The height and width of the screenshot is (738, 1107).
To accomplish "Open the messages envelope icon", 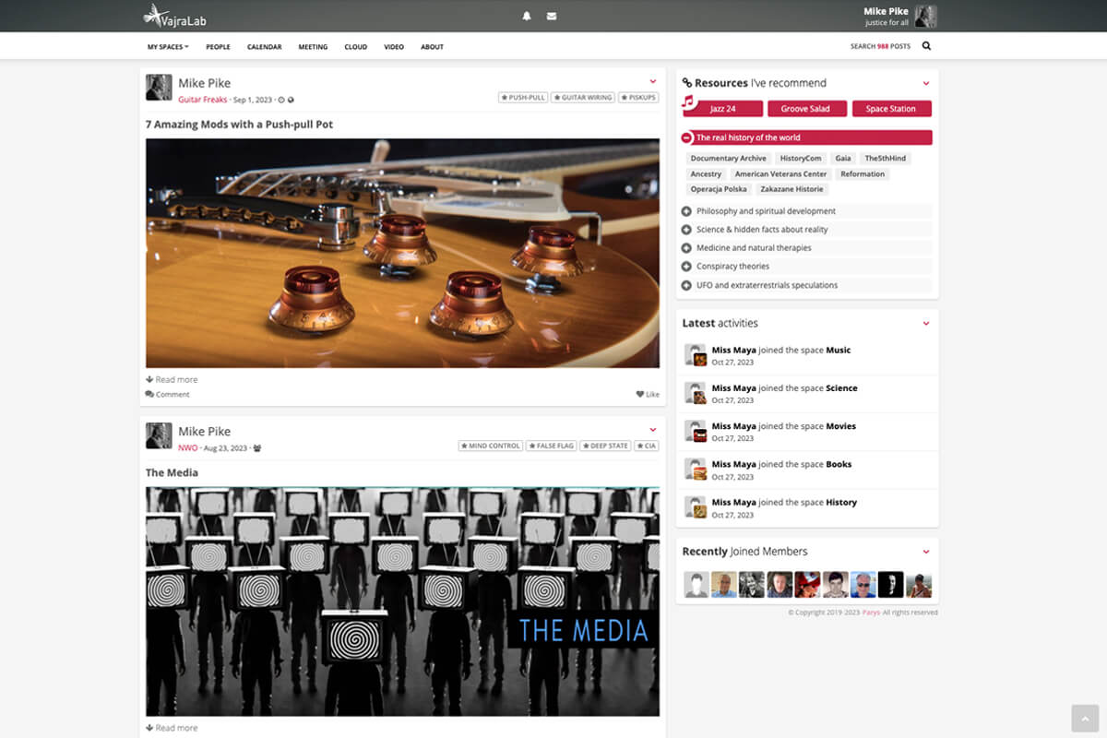I will (552, 16).
